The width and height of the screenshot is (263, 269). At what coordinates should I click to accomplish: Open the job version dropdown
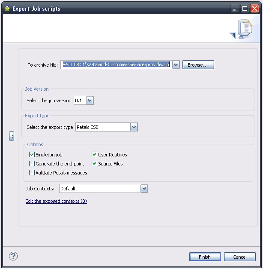coord(90,101)
